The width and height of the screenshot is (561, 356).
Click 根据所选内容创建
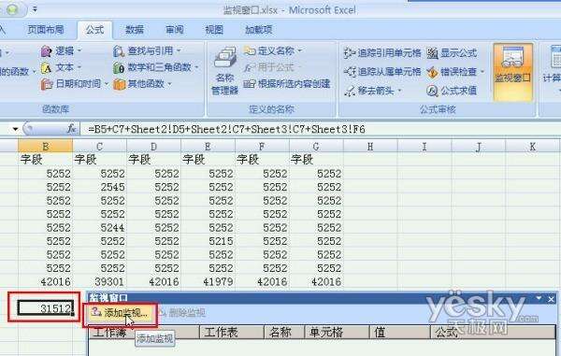click(x=287, y=84)
